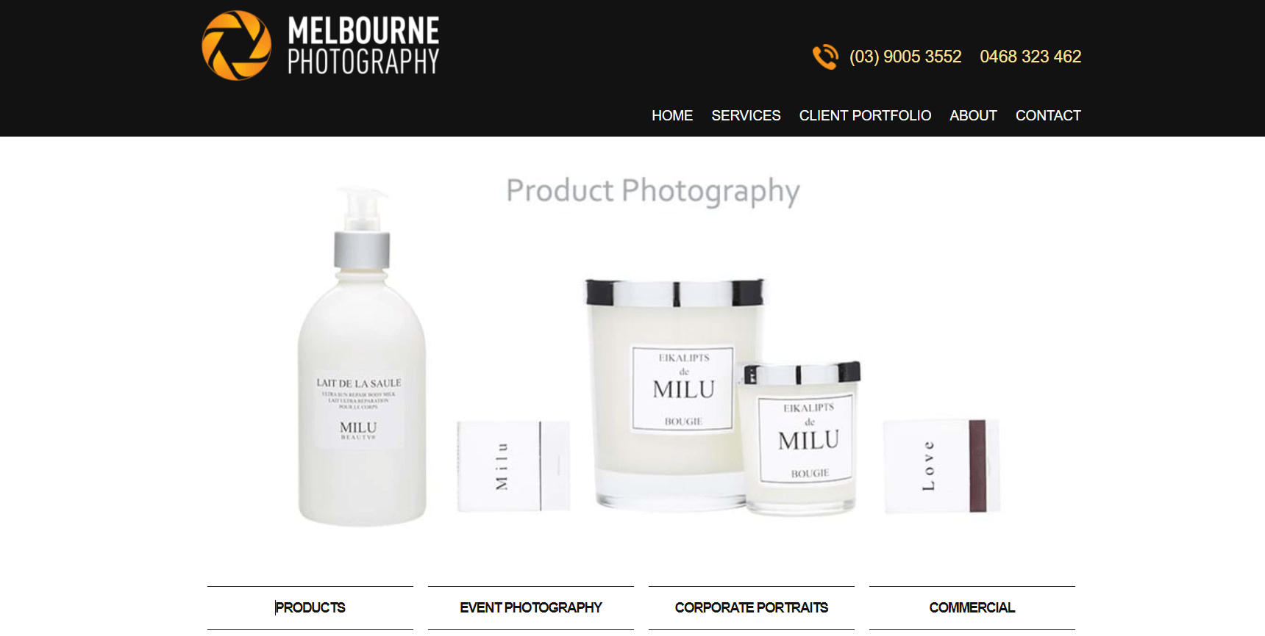Viewport: 1265px width, 636px height.
Task: Open the About page link
Action: 973,115
